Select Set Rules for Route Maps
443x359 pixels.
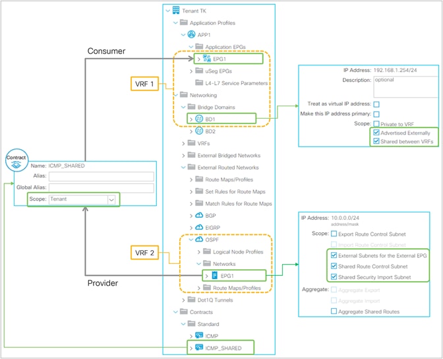[235, 191]
